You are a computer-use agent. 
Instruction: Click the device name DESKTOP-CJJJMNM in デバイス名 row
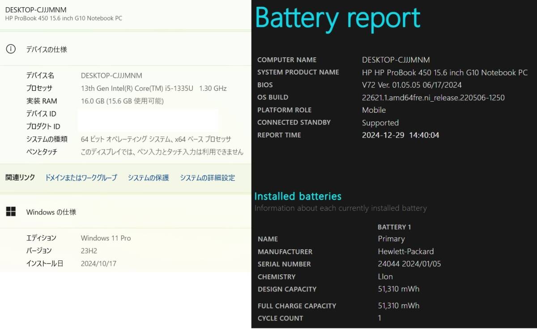coord(111,76)
